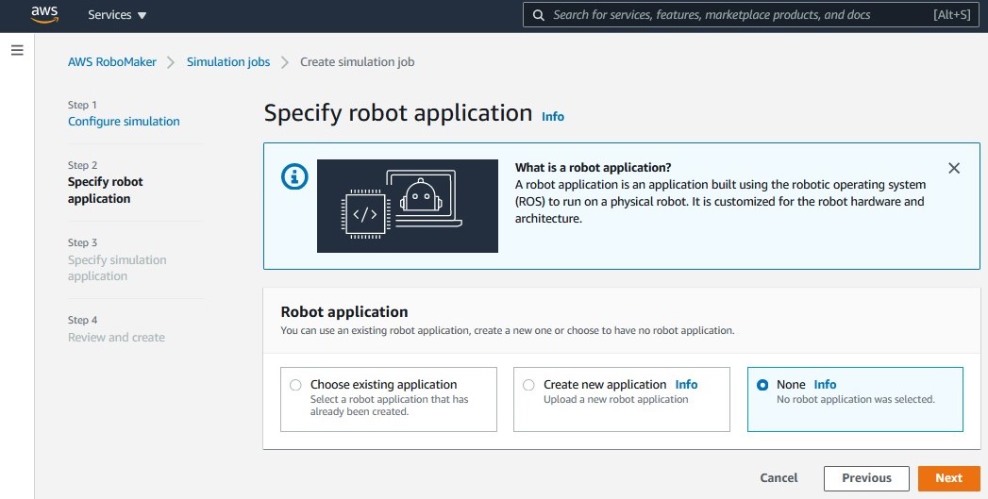988x499 pixels.
Task: Click the Robot application section heading
Action: pyautogui.click(x=344, y=312)
